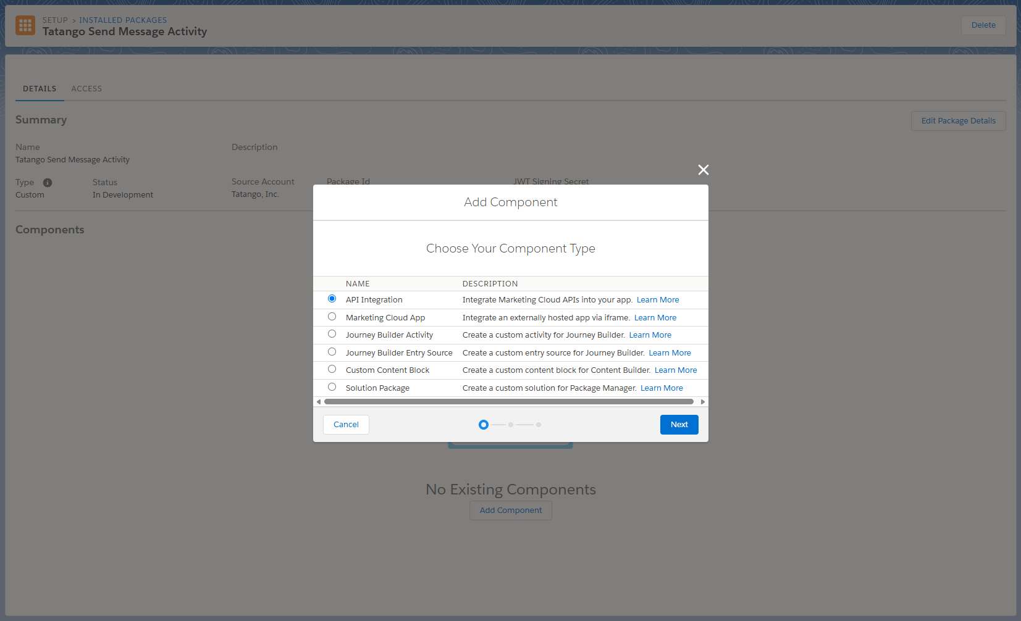Image resolution: width=1021 pixels, height=621 pixels.
Task: Switch to the Details tab
Action: click(x=40, y=89)
